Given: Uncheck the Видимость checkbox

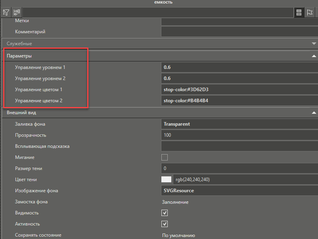Looking at the screenshot, I should coord(165,213).
